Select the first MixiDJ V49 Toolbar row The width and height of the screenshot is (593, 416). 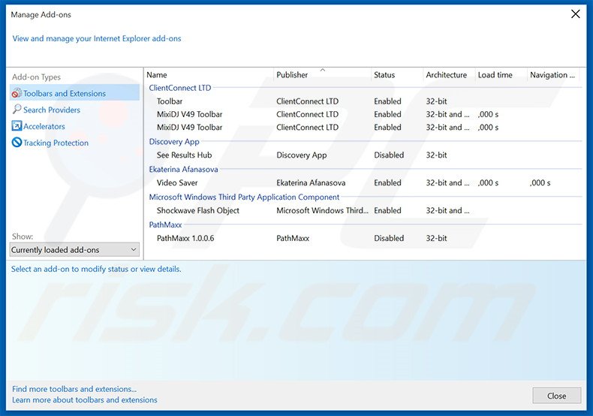click(x=189, y=115)
